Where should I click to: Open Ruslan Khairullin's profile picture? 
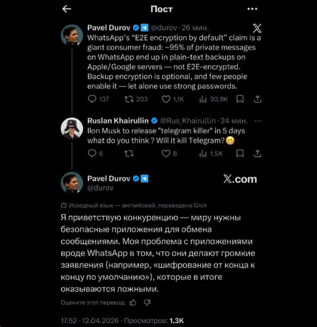[x=72, y=128]
